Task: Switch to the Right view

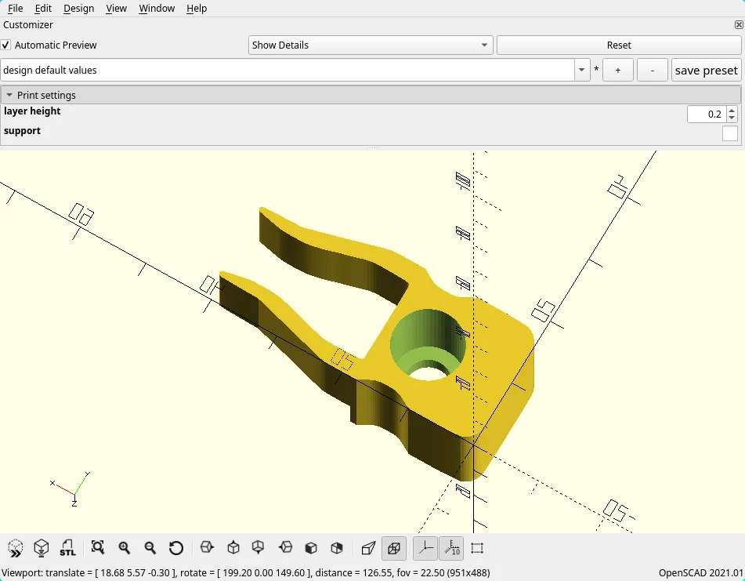Action: [207, 548]
